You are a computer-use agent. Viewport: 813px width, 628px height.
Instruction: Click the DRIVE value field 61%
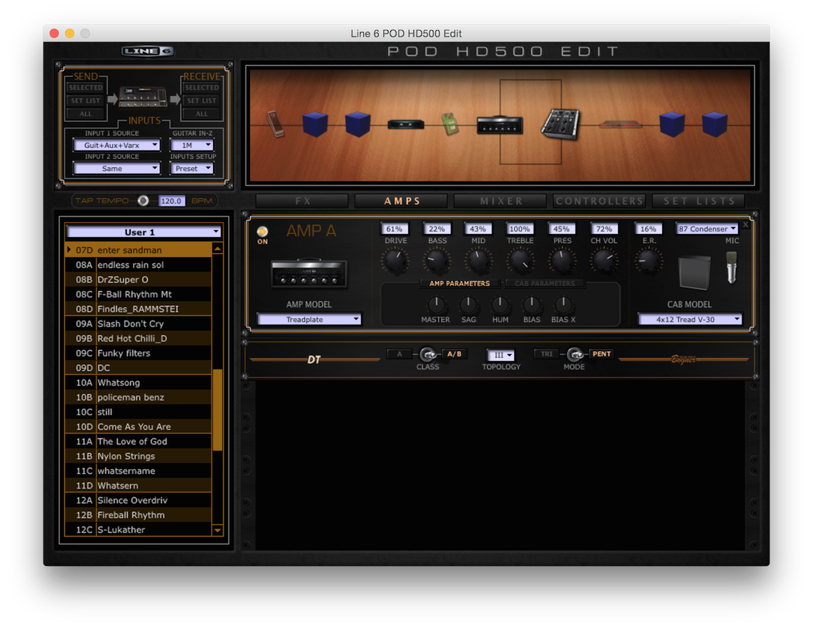[395, 228]
